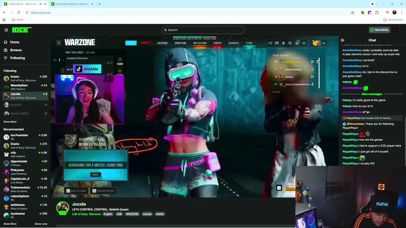
Task: Bookmark this page with the star icon
Action: pos(352,12)
